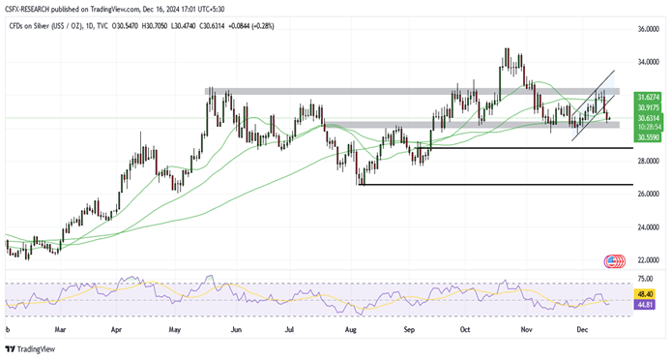The image size is (671, 360).
Task: Click the Jul label on time axis
Action: [x=290, y=330]
